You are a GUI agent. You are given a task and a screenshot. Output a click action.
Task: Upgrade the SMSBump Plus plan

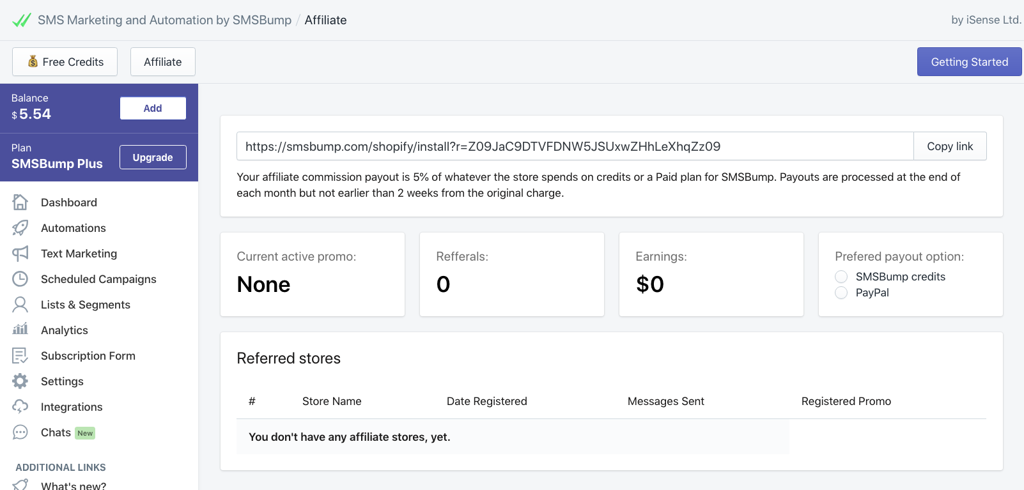(153, 157)
